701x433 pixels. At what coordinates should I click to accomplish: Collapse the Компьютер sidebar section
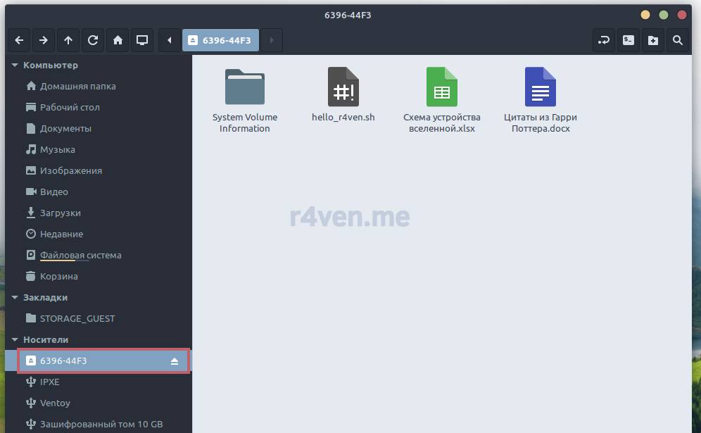point(15,65)
